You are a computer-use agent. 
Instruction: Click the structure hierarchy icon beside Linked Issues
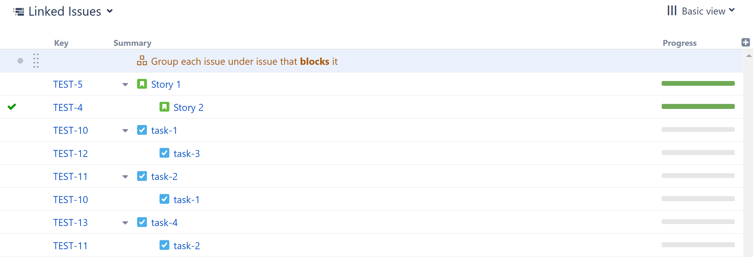click(x=19, y=11)
